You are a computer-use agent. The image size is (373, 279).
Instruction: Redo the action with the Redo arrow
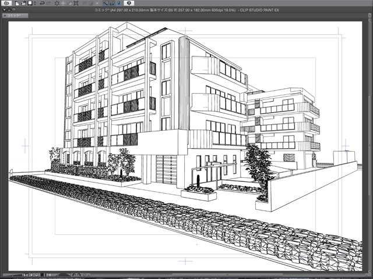point(48,3)
